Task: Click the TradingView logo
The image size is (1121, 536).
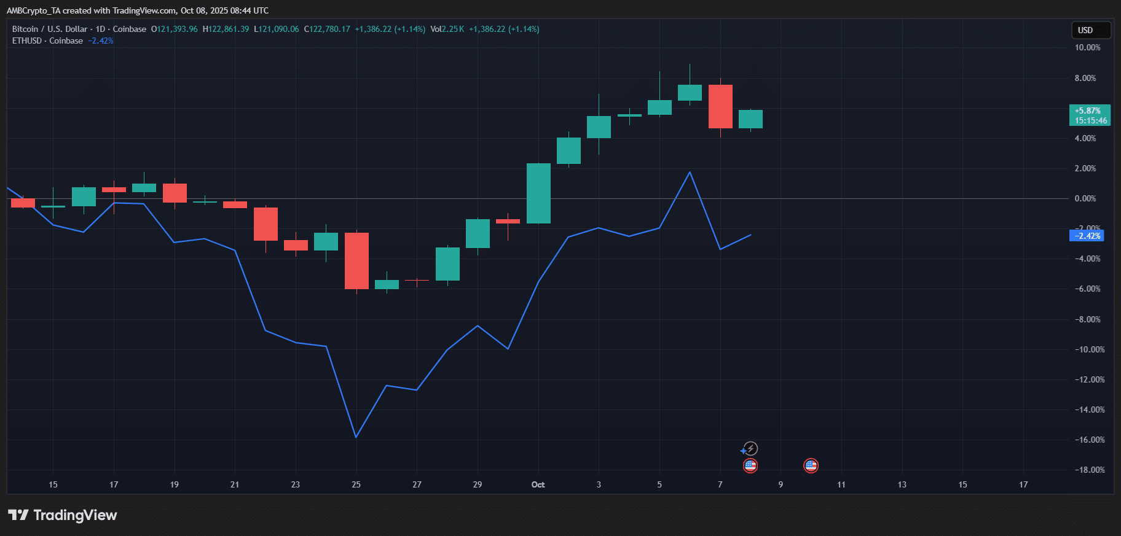Action: [63, 515]
